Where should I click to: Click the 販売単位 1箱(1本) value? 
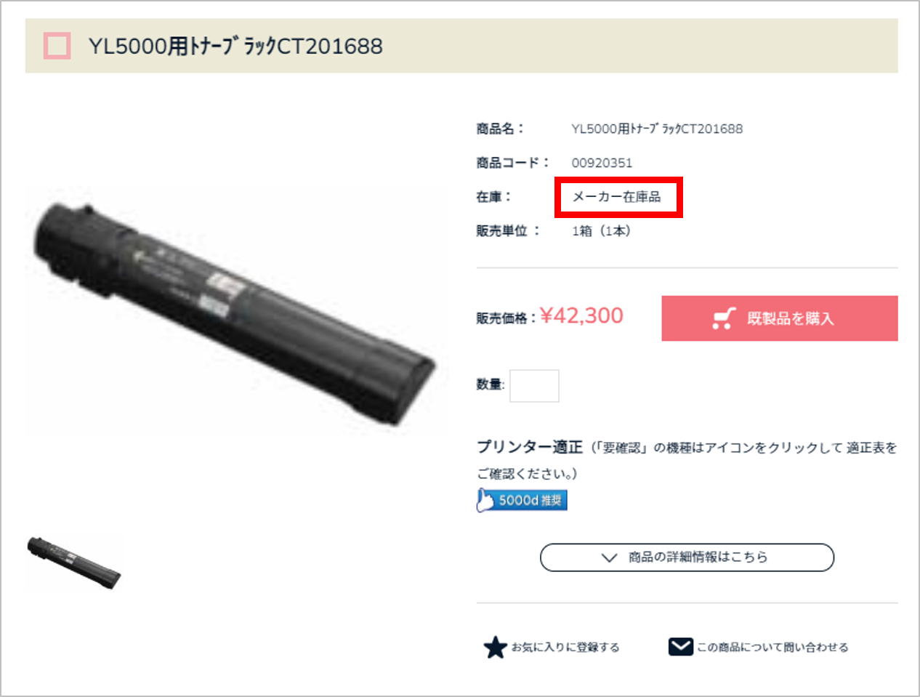click(x=601, y=231)
